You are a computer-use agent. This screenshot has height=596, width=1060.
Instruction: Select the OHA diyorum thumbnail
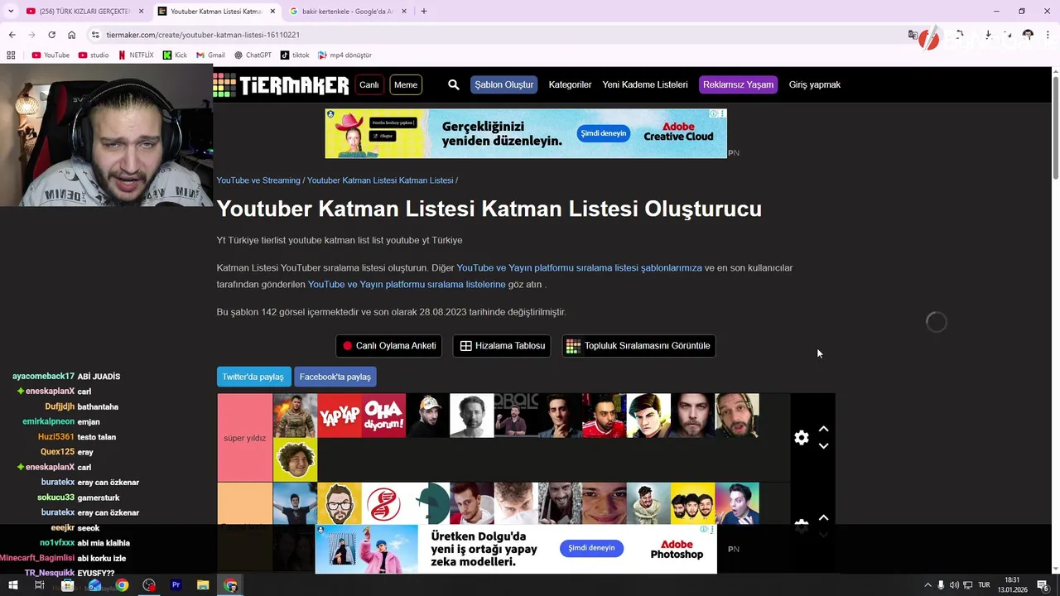(x=383, y=416)
